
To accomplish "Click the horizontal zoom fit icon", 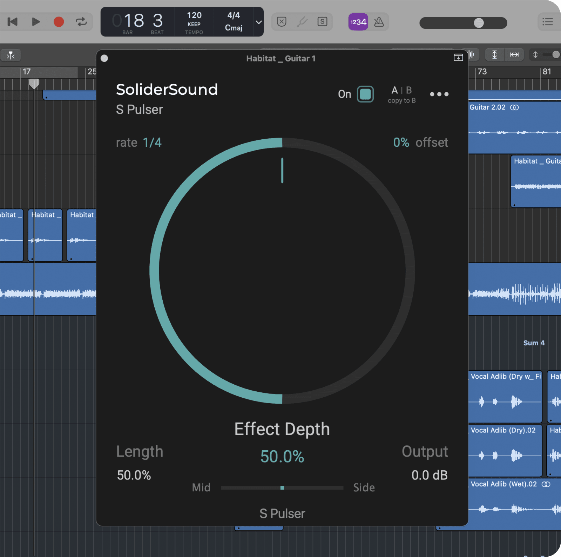I will [x=514, y=55].
